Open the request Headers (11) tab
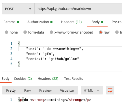 click(x=71, y=22)
